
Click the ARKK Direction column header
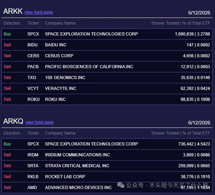12,23
